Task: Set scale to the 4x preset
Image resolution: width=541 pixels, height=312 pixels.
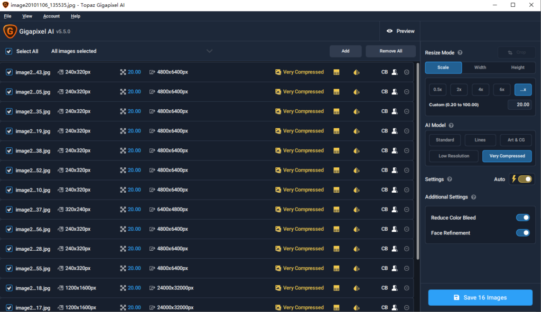Action: 480,90
